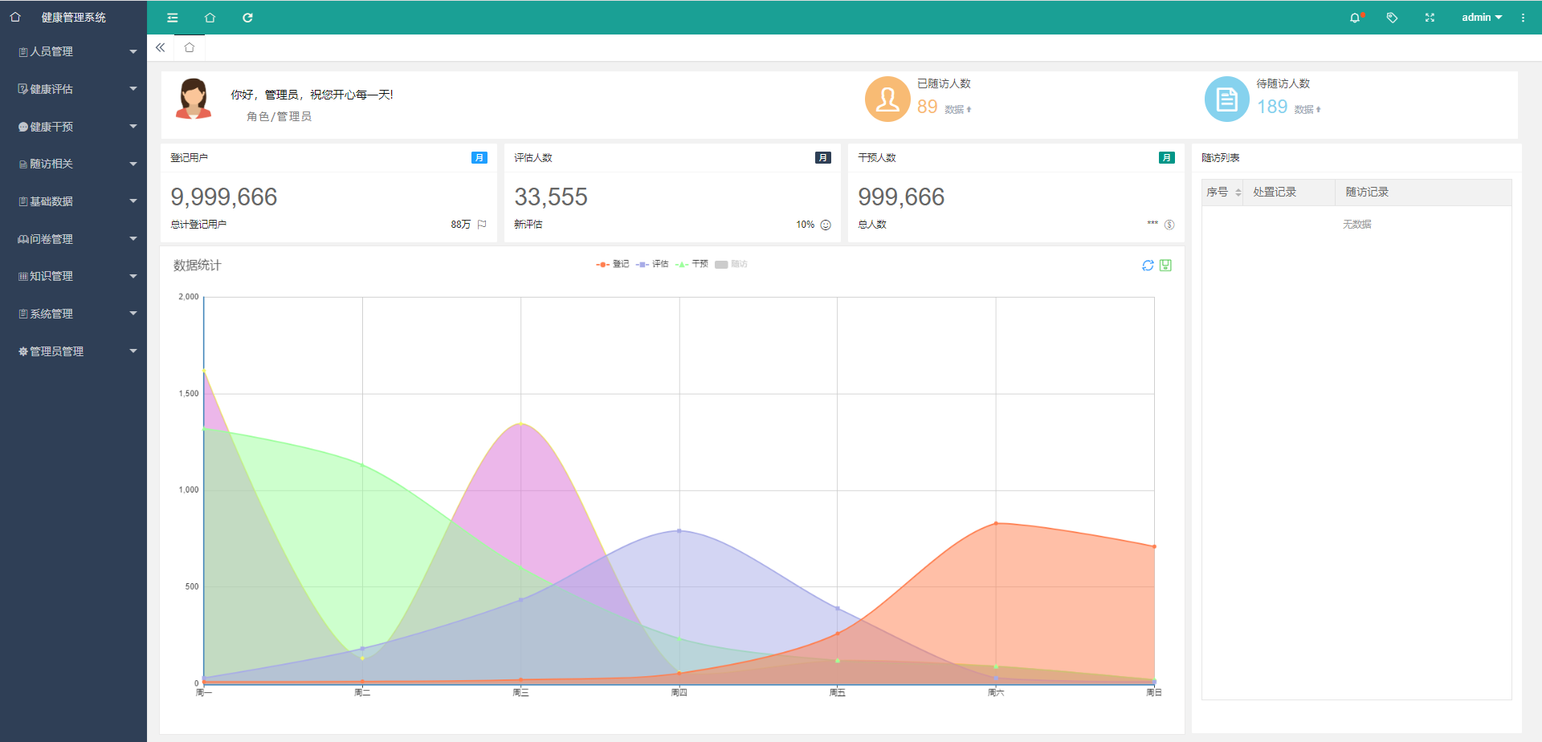Click the refresh icon in top bar

[247, 18]
